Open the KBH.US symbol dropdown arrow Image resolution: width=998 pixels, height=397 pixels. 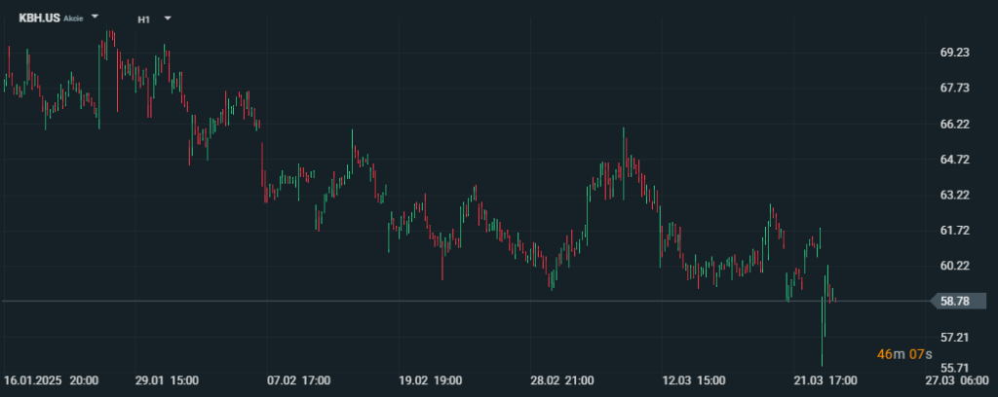(x=96, y=18)
